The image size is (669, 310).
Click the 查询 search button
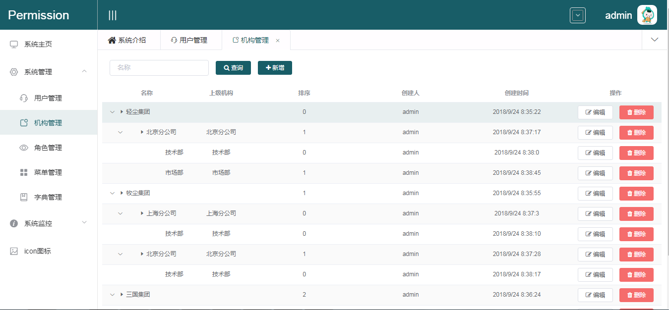click(233, 68)
